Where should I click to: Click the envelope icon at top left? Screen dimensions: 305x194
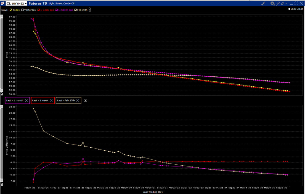pos(2,3)
